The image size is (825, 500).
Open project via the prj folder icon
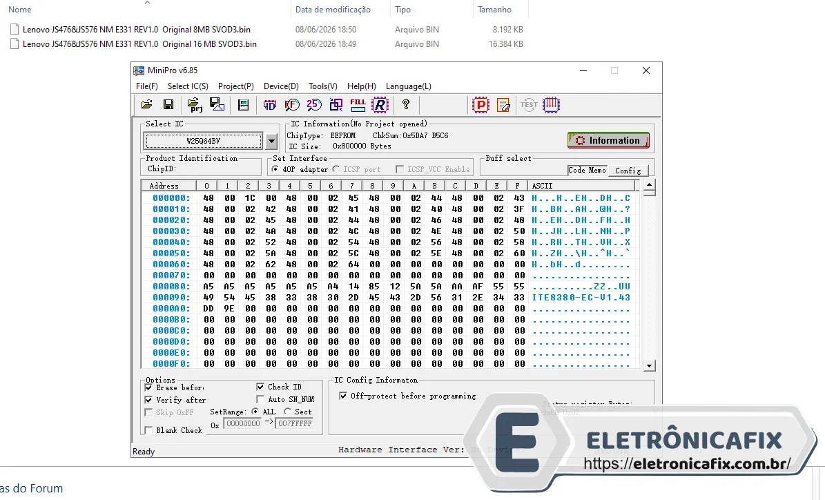195,105
